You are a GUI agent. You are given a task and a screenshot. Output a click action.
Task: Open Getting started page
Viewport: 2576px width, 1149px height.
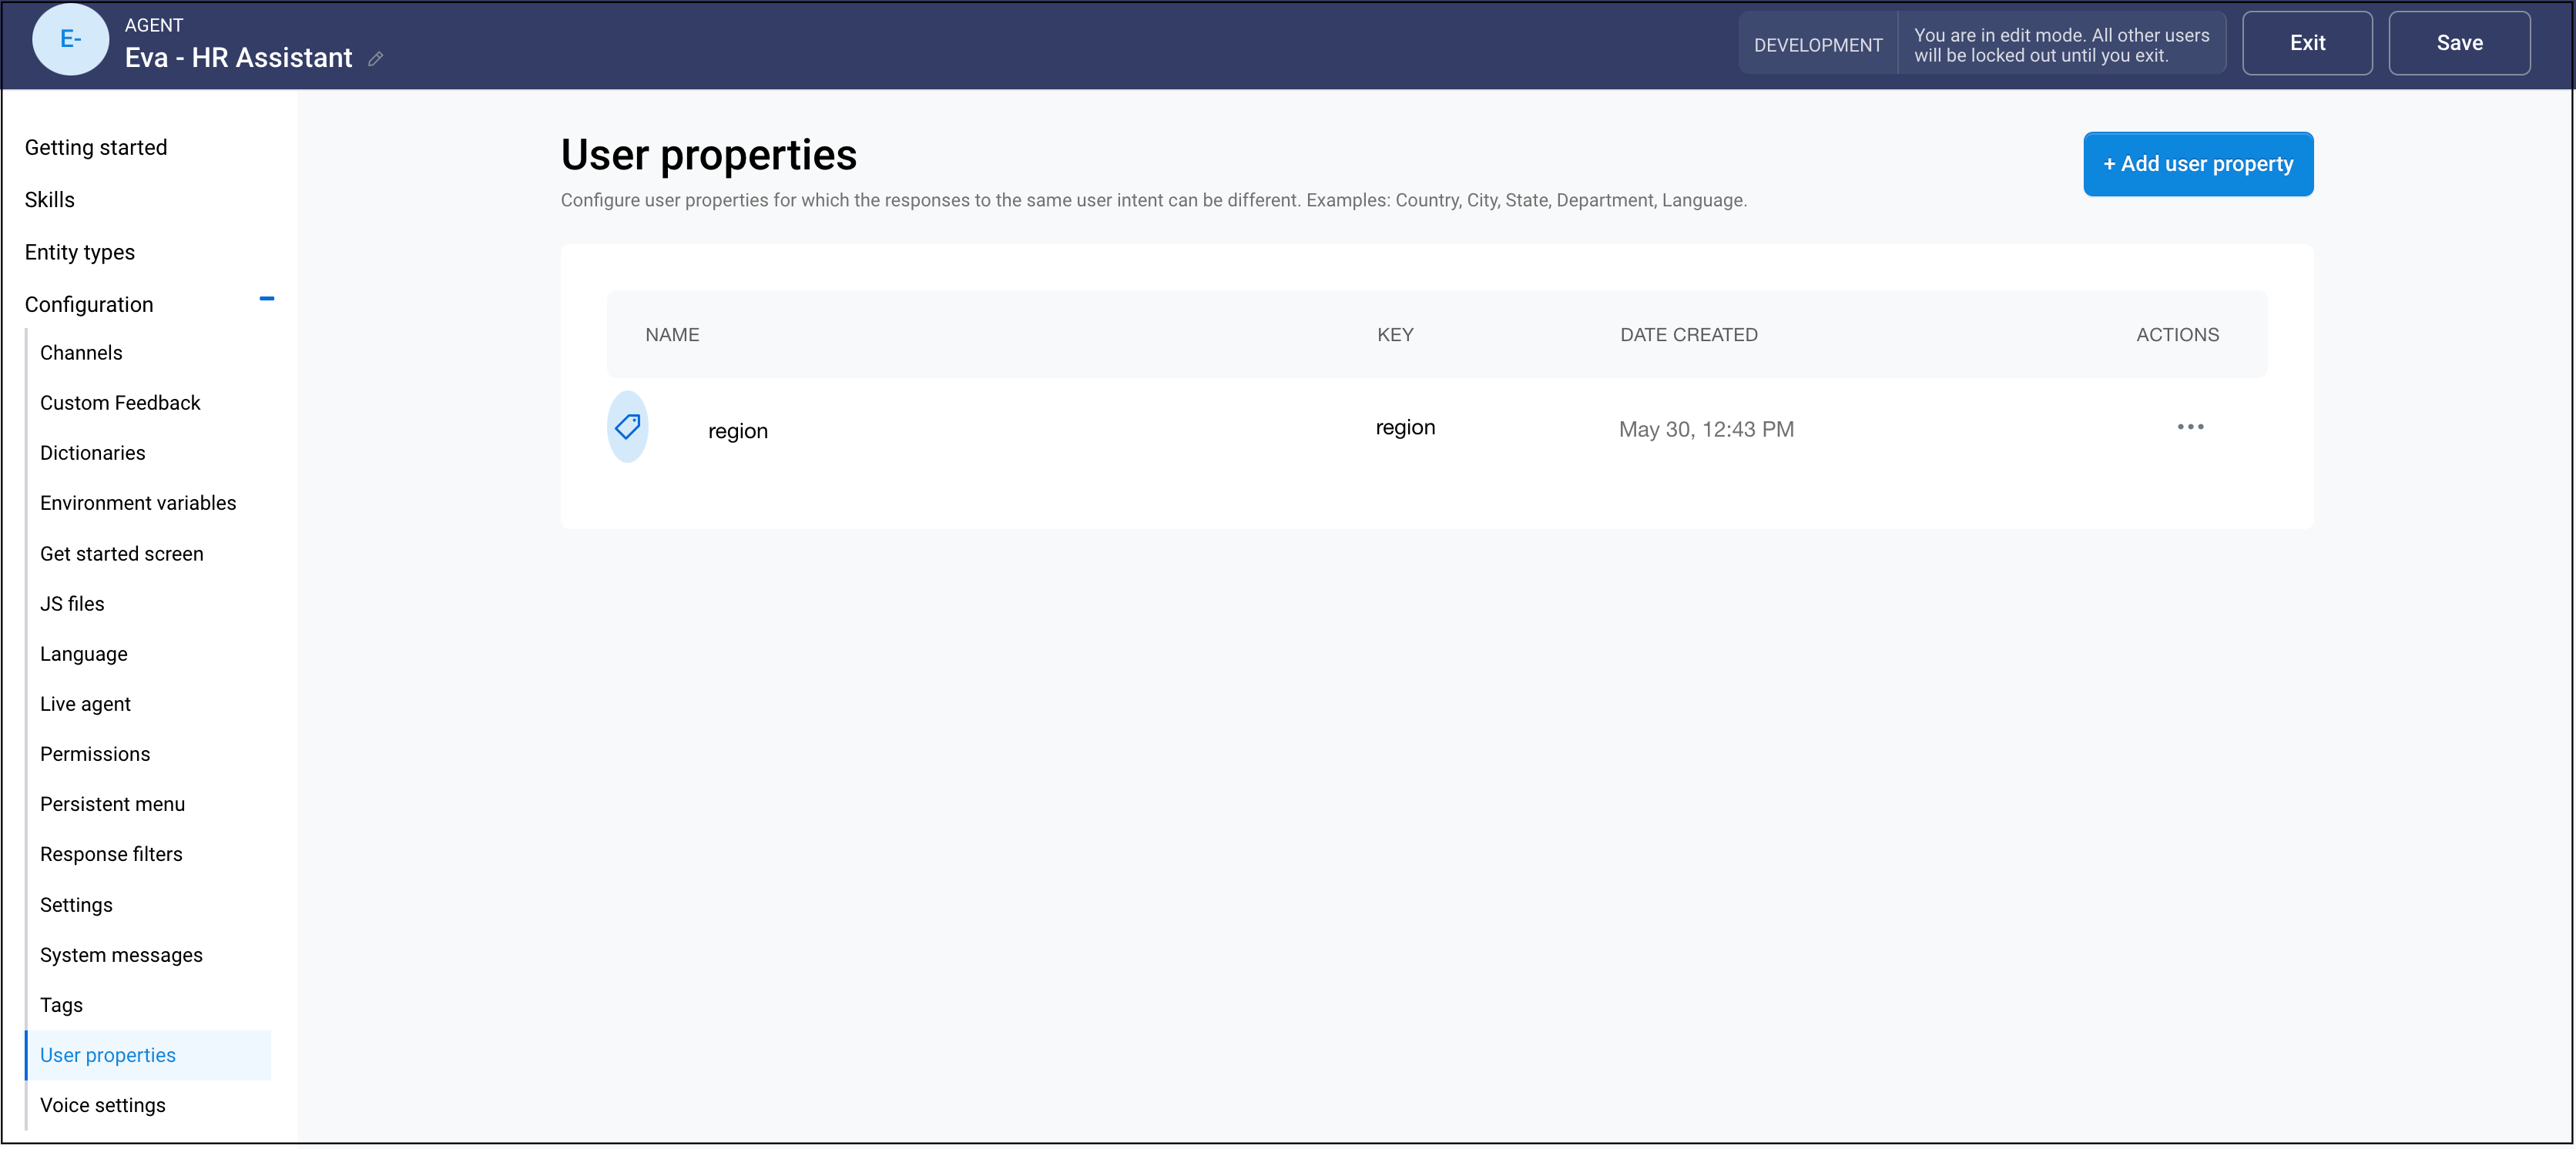point(96,148)
